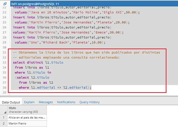Click line number 31 in the gutter

[4, 53]
